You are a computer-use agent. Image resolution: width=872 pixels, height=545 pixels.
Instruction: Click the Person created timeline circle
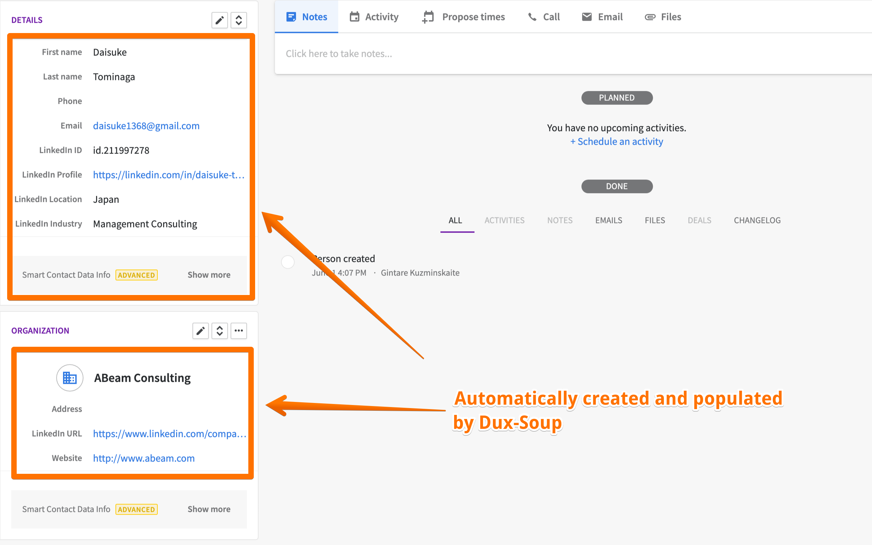pos(287,262)
